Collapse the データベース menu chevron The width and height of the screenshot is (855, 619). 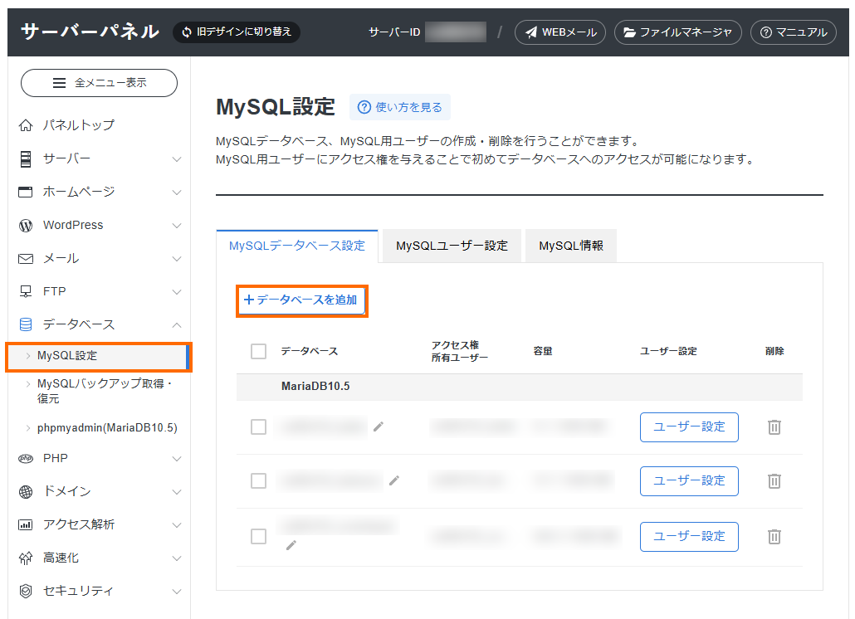(x=177, y=325)
